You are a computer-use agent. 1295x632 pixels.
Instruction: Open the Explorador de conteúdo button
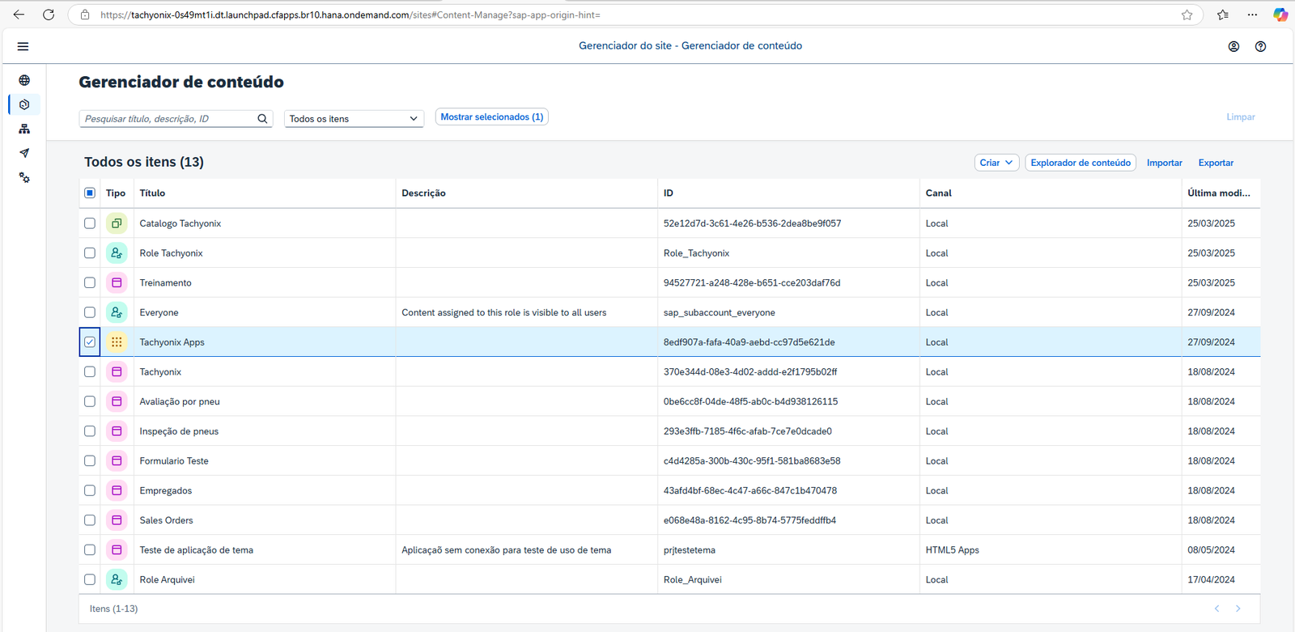tap(1081, 163)
